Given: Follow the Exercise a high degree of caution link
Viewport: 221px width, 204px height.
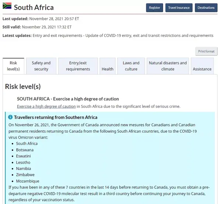Looking at the screenshot, I should (46, 106).
